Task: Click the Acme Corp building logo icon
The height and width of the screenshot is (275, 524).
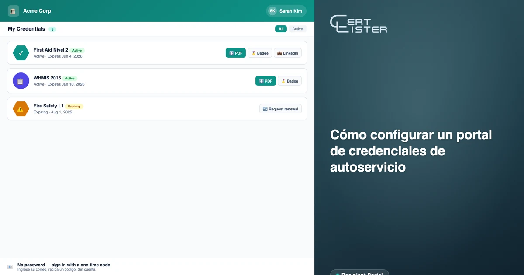Action: 14,11
